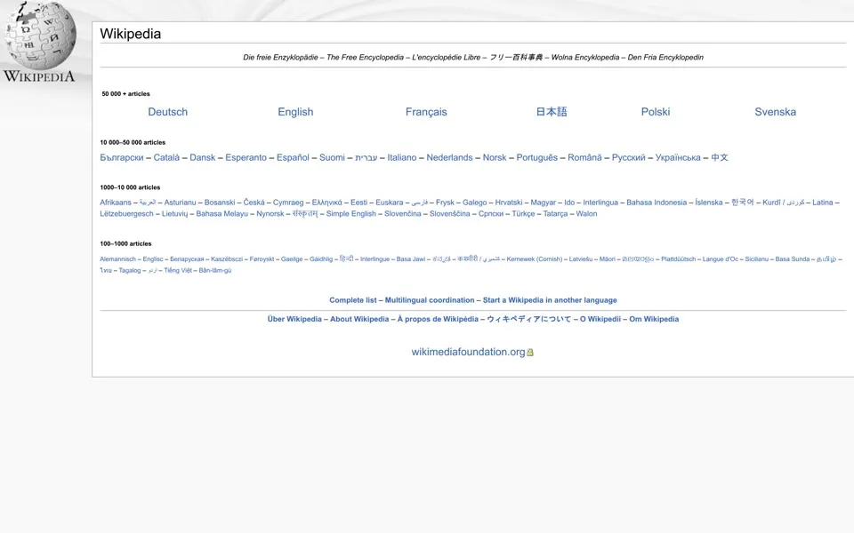Open the Русский Wikipedia
Screen dimensions: 854x533
click(x=628, y=158)
